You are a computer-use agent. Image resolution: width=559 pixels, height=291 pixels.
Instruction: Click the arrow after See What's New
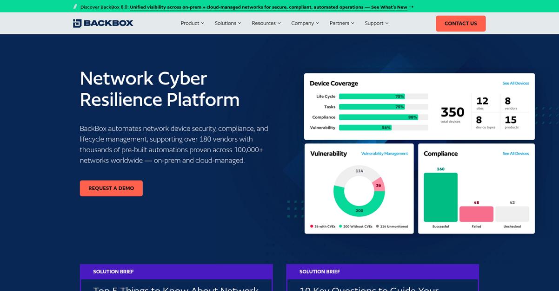[x=411, y=7]
